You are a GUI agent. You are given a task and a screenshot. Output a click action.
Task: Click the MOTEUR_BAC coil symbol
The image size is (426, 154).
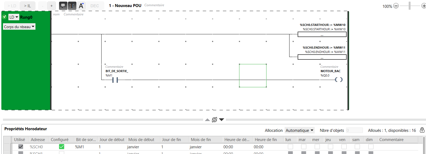pos(339,80)
